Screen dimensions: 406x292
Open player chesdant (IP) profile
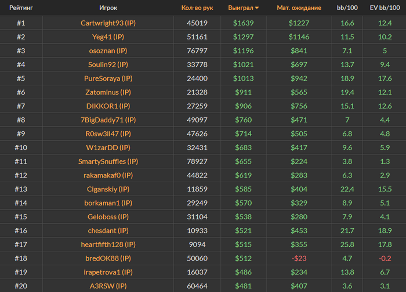108,230
